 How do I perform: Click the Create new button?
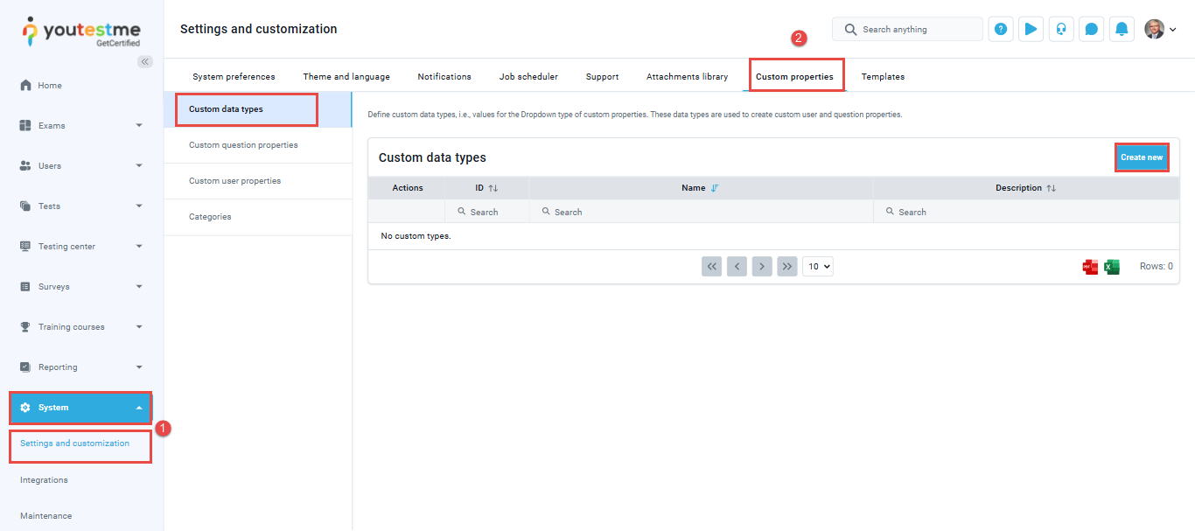click(1142, 157)
